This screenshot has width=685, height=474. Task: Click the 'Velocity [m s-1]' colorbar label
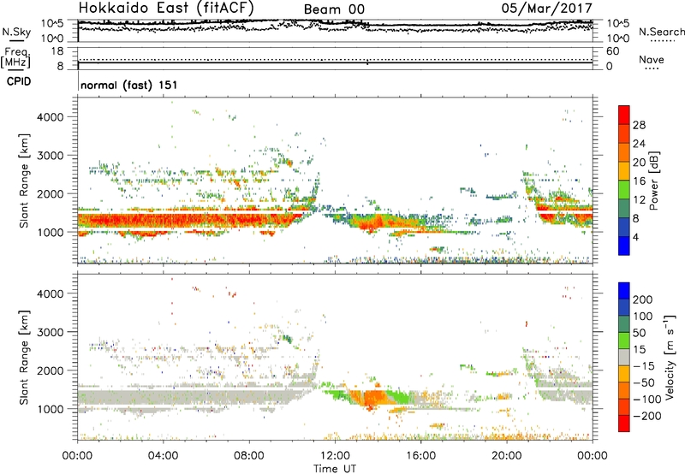coord(670,357)
